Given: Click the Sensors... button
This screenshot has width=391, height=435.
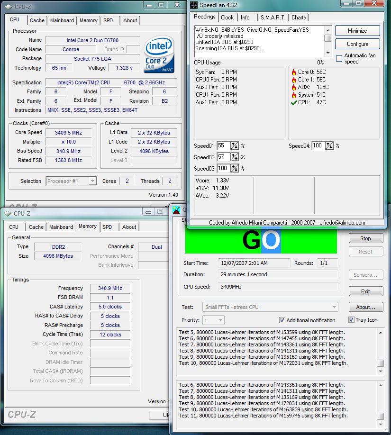Looking at the screenshot, I should (x=366, y=275).
